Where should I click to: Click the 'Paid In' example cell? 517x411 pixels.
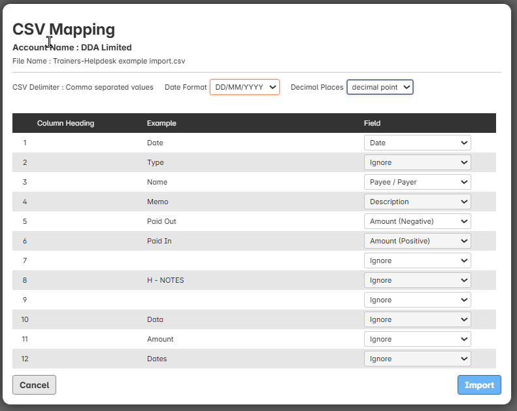pyautogui.click(x=159, y=241)
